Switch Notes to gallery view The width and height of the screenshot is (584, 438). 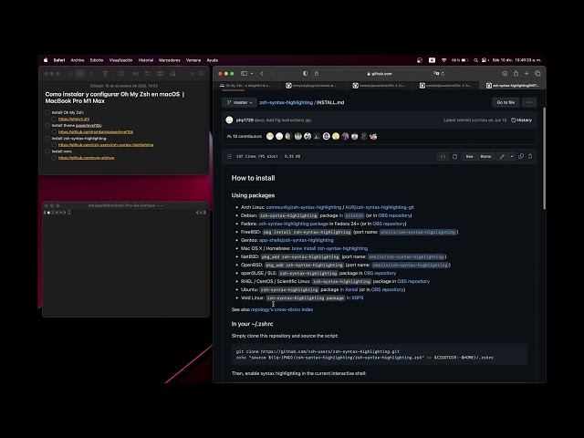(x=80, y=73)
